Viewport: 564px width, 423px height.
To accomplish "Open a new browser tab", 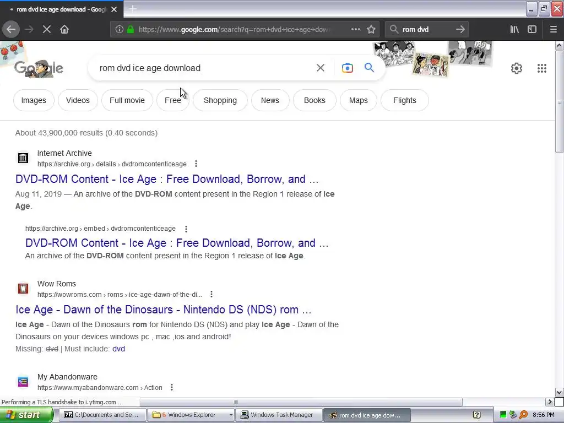I will pos(133,9).
